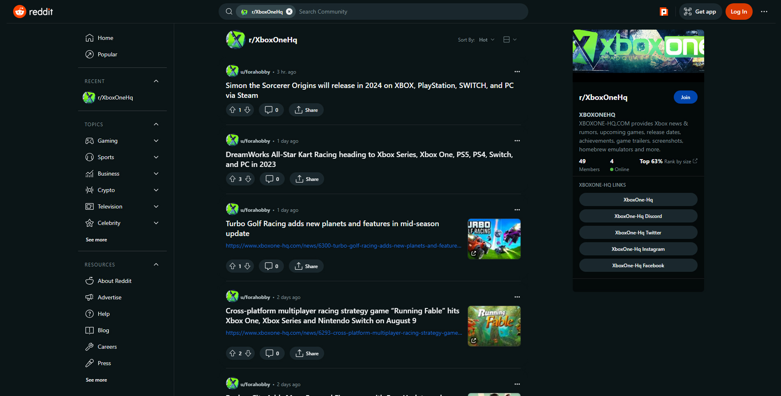Click the Log In button
The height and width of the screenshot is (396, 781).
click(738, 12)
